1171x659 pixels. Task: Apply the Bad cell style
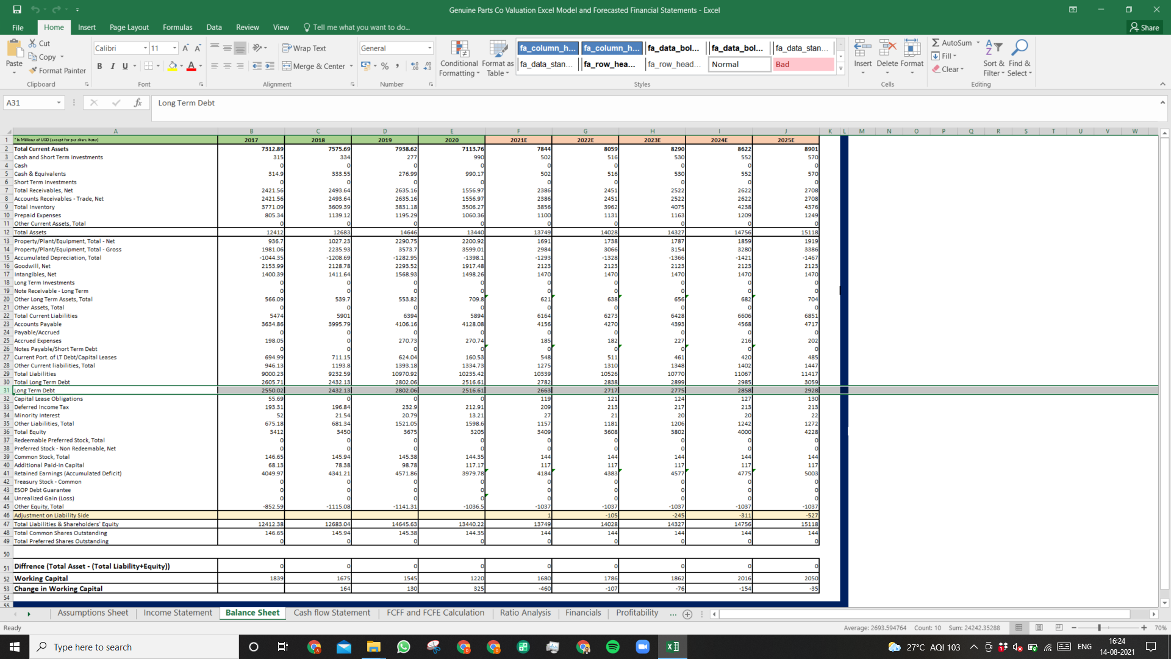click(x=803, y=64)
